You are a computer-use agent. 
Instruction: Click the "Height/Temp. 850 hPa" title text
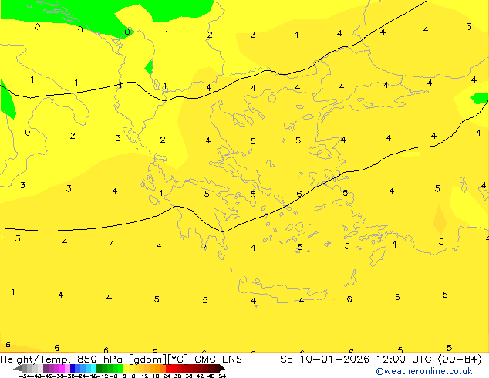(x=61, y=359)
